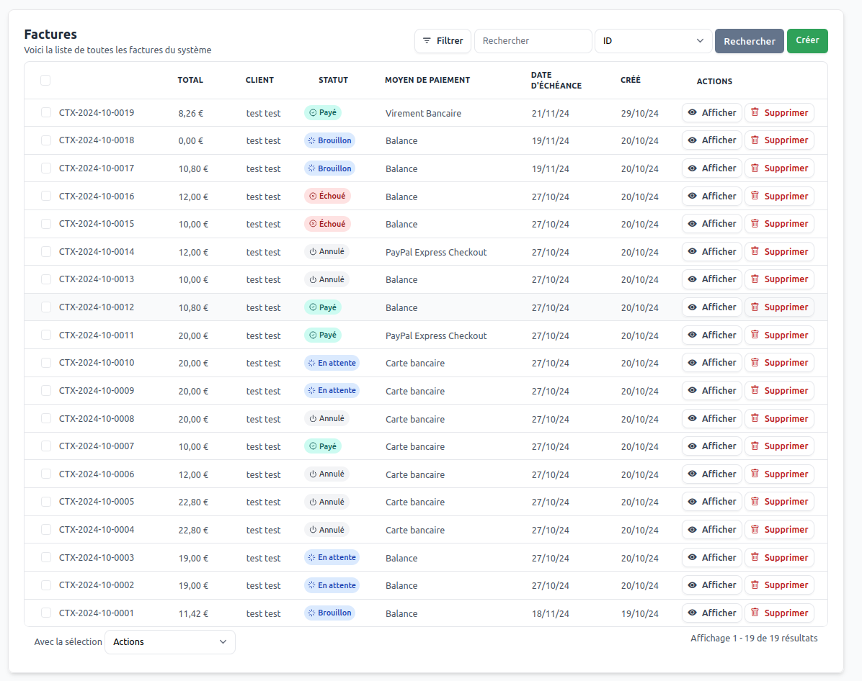Viewport: 862px width, 681px height.
Task: Sort by the Total column header
Action: tap(190, 81)
